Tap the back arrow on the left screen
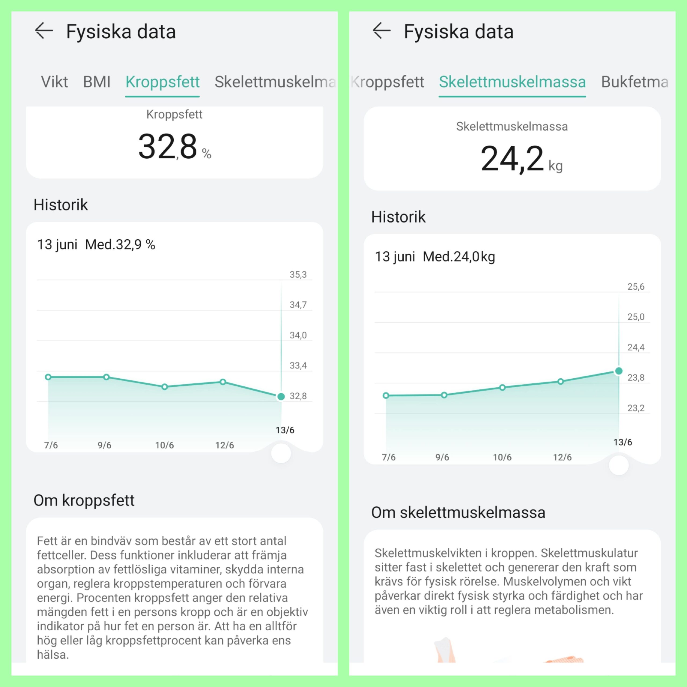Image resolution: width=687 pixels, height=687 pixels. (x=44, y=31)
